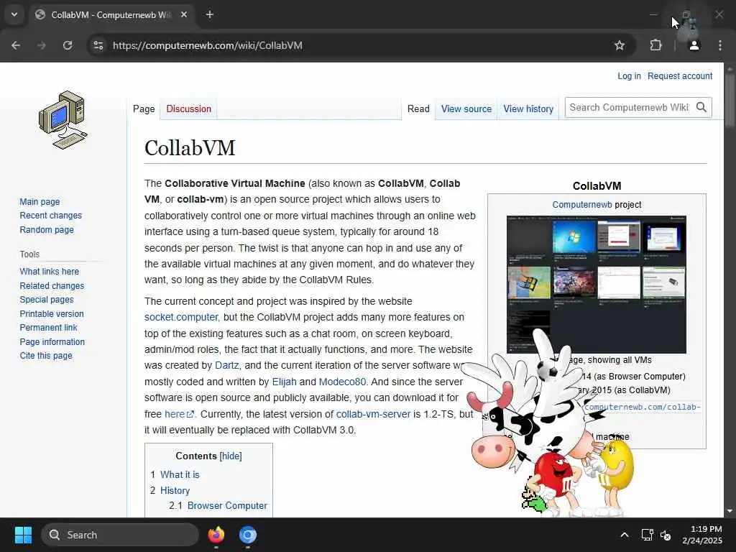Follow the socket.computer link
The image size is (736, 552).
[182, 317]
